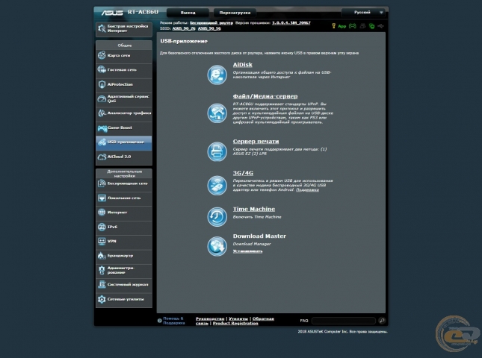Open the System Log (Системный журнал) icon
482x358 pixels.
[102, 284]
